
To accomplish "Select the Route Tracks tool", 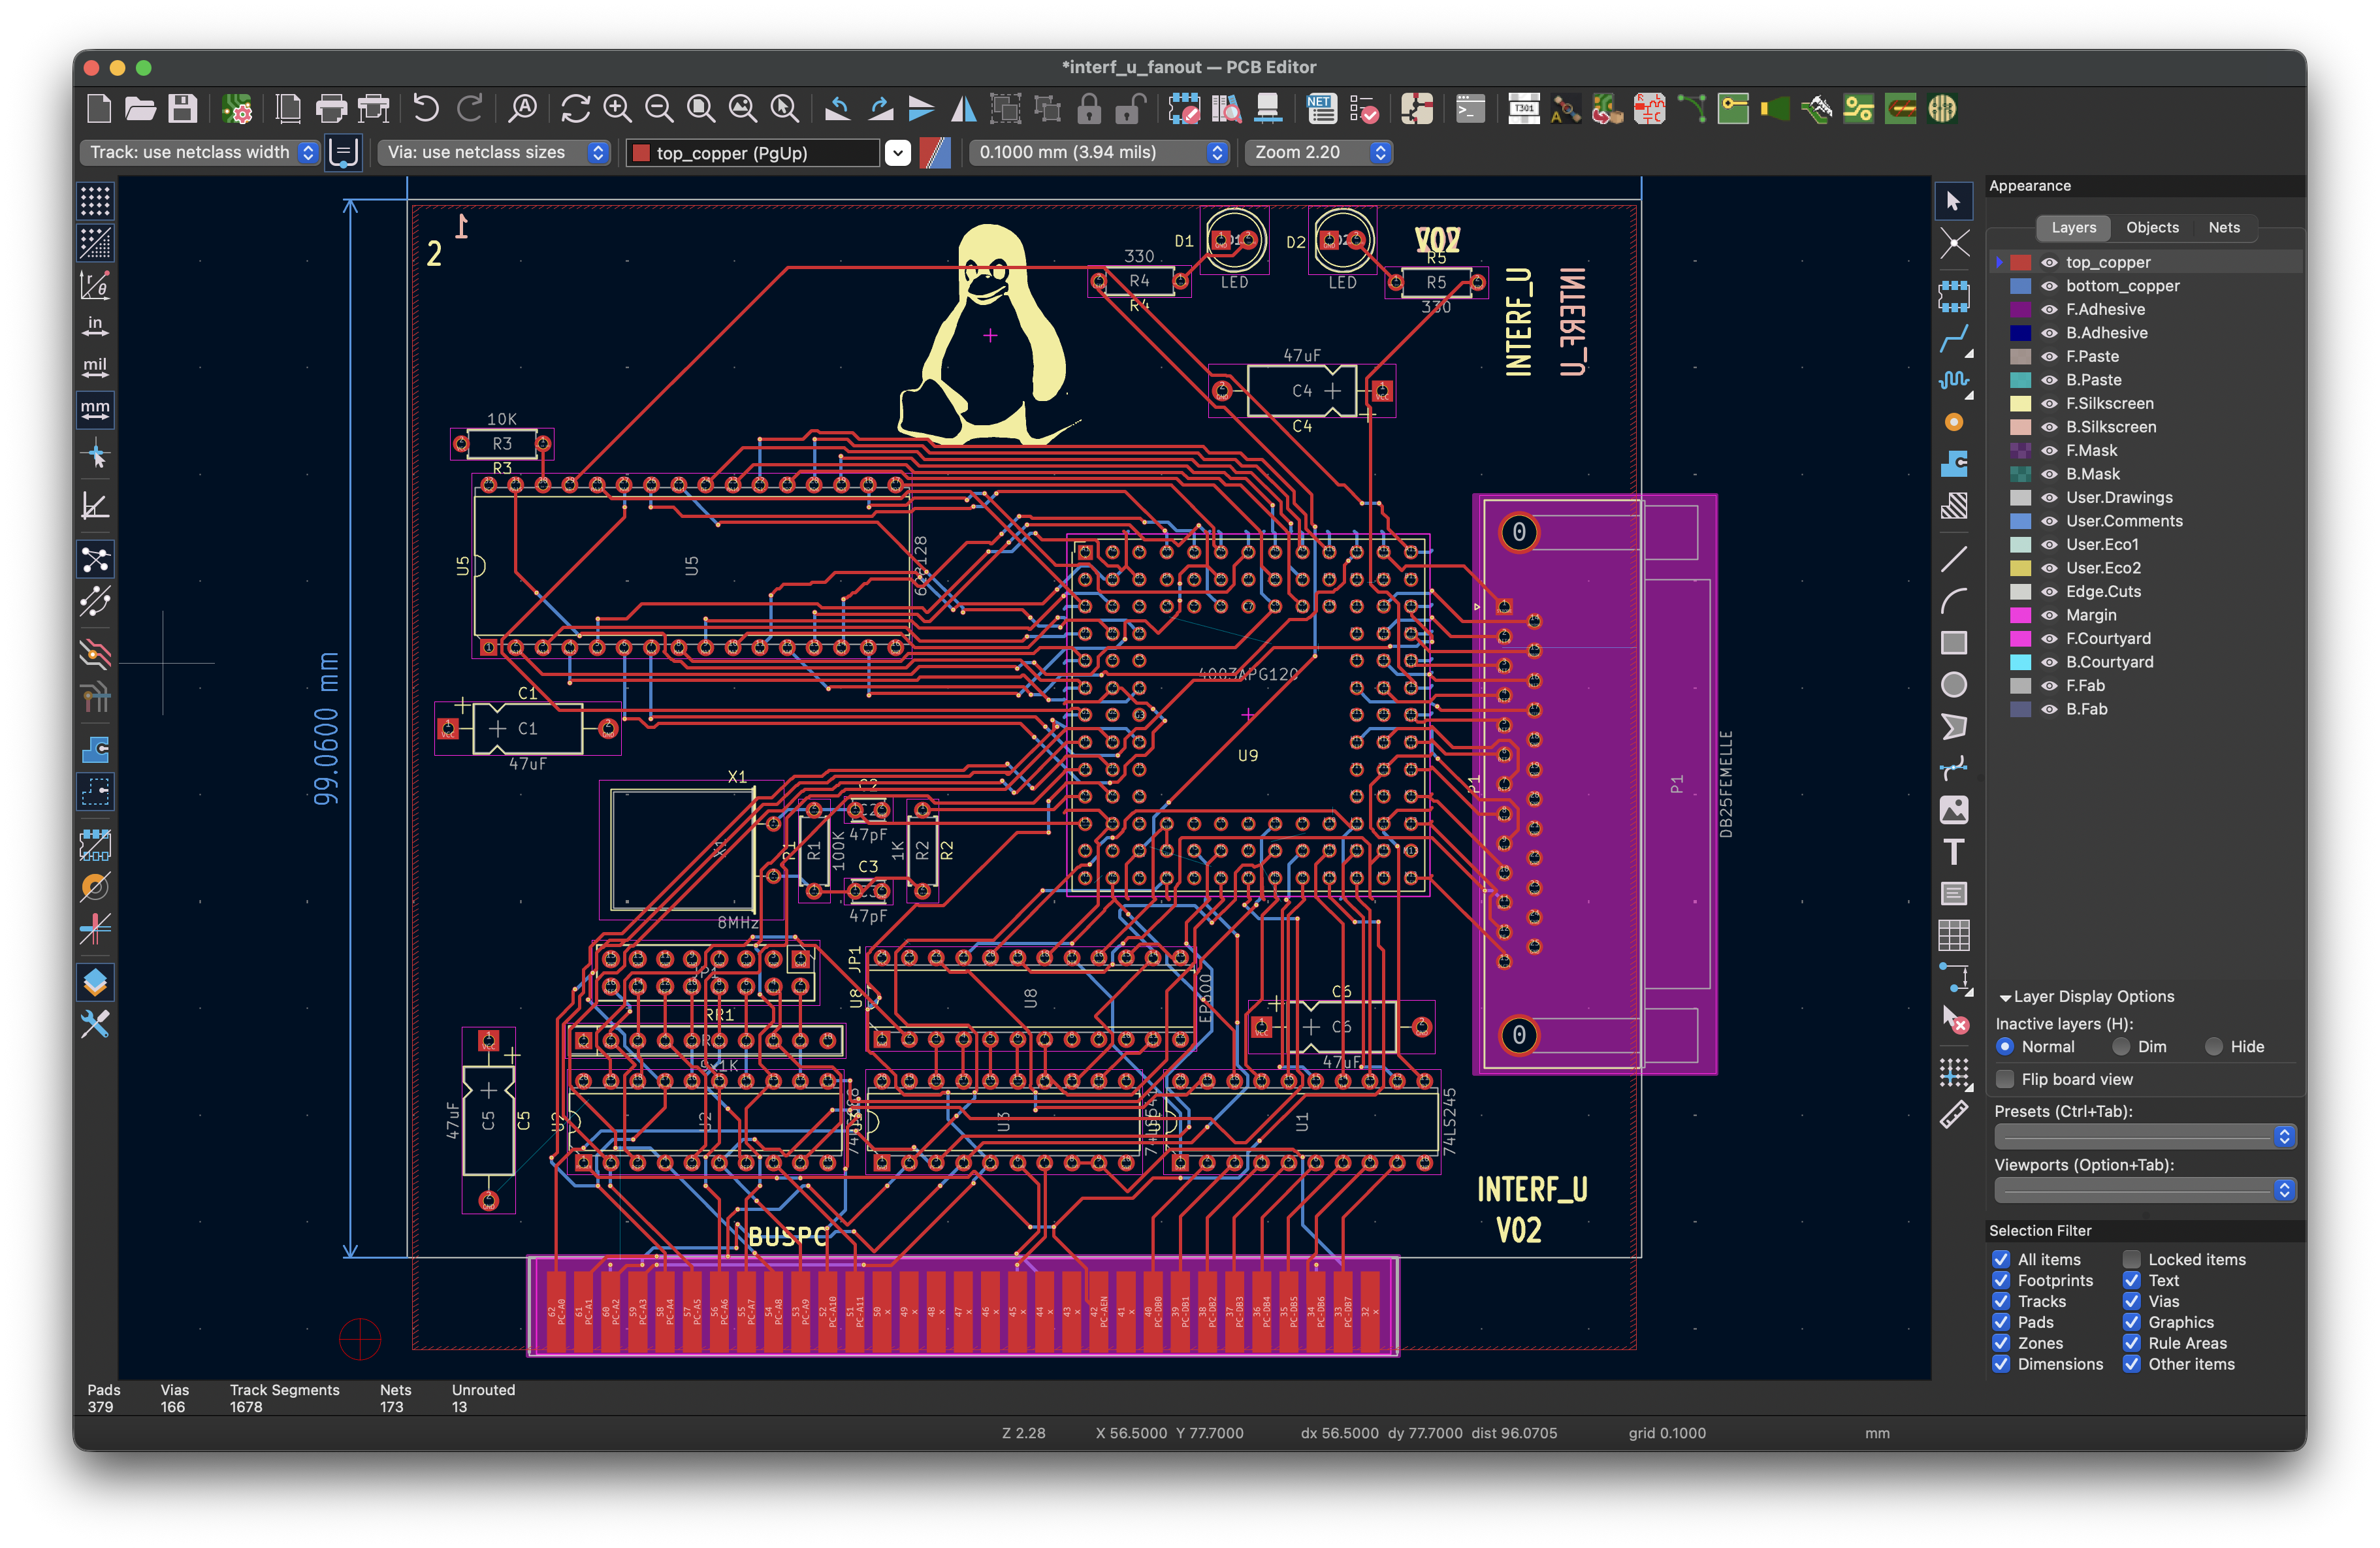I will (1955, 340).
